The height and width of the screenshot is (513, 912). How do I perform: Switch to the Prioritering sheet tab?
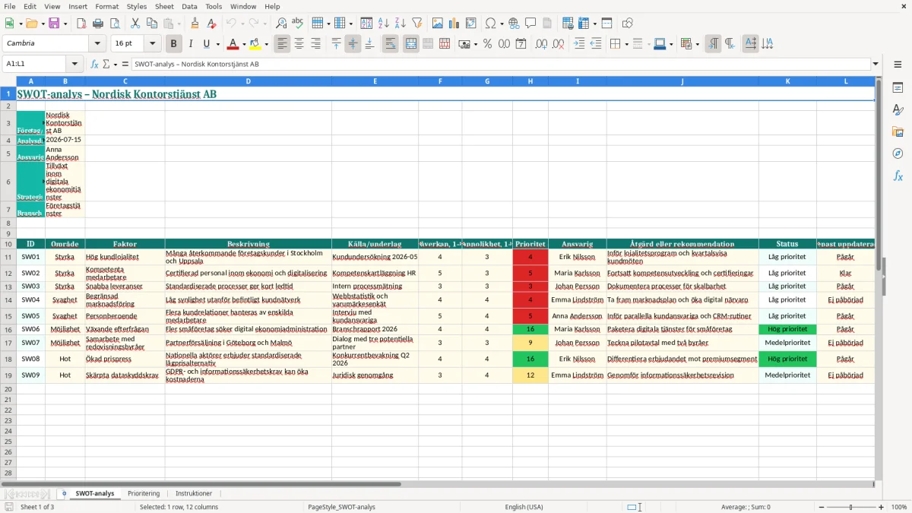[x=144, y=493]
